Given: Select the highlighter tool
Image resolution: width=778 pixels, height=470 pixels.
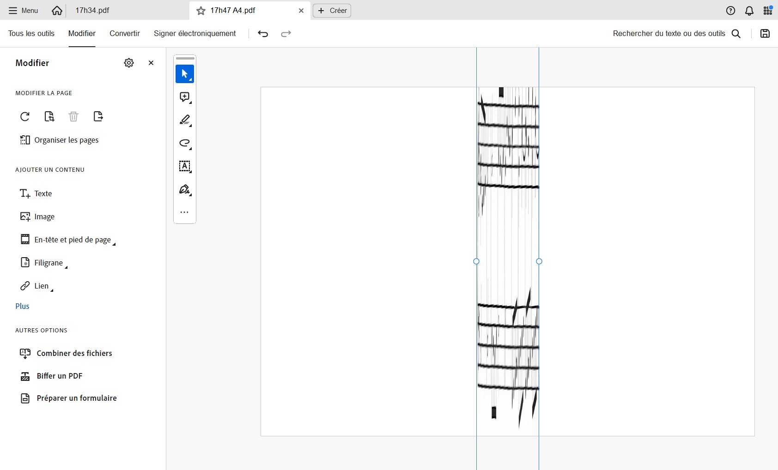Looking at the screenshot, I should [x=184, y=120].
